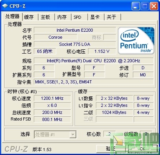Click the empty 商标 field

(x=110, y=37)
